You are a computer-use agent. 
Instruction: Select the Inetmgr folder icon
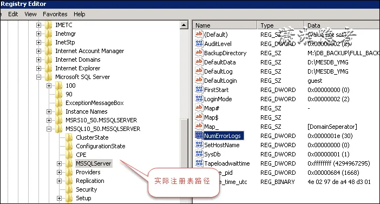49,34
